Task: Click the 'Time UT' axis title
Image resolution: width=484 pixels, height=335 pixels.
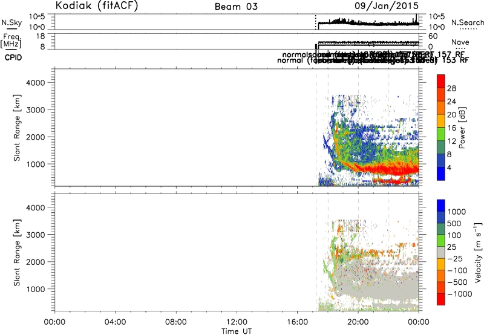Action: [x=237, y=331]
